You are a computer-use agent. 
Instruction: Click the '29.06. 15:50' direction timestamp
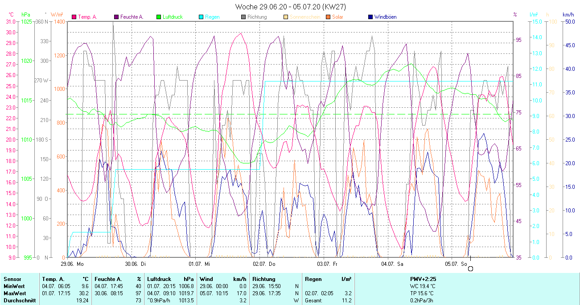click(267, 286)
